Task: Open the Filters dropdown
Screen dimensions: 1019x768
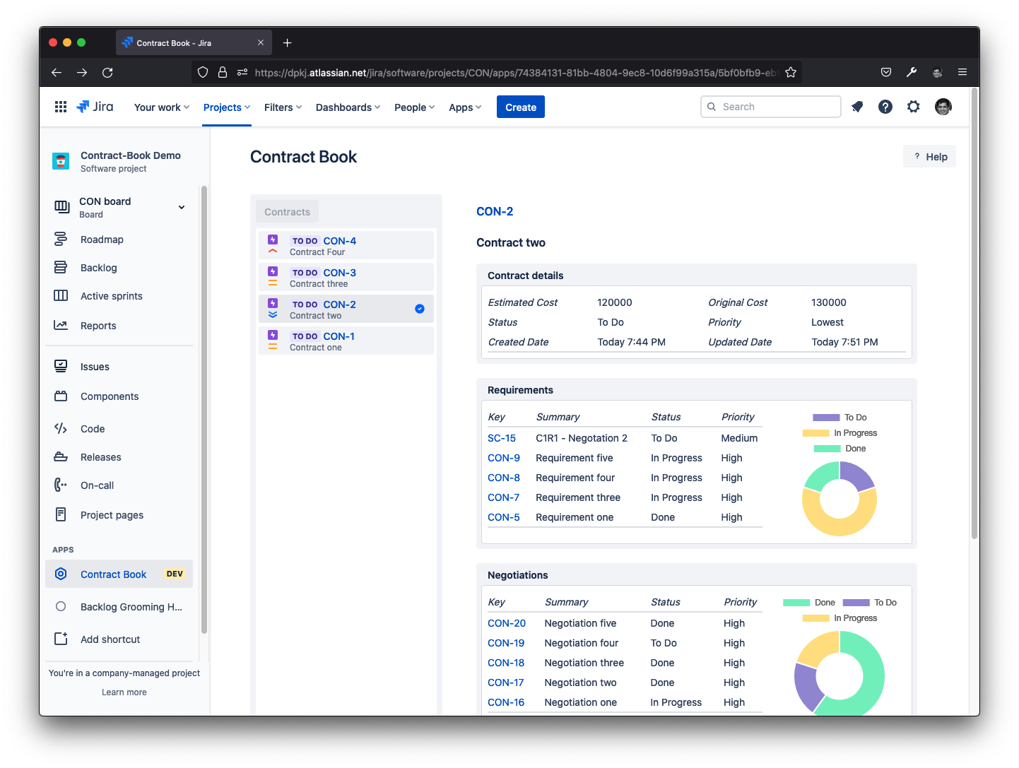Action: (x=283, y=107)
